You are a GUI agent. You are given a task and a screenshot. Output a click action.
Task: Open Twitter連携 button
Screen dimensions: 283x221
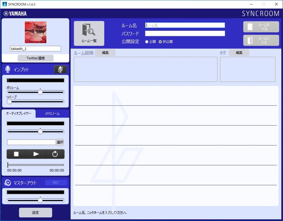click(x=36, y=58)
